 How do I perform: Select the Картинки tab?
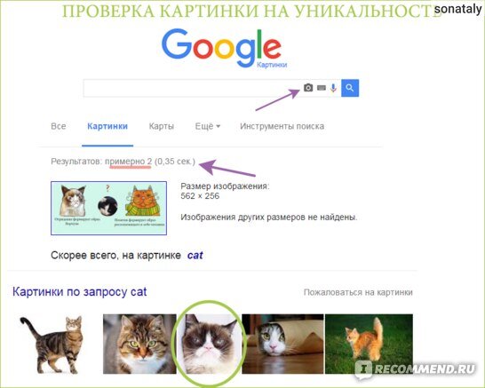click(x=107, y=126)
